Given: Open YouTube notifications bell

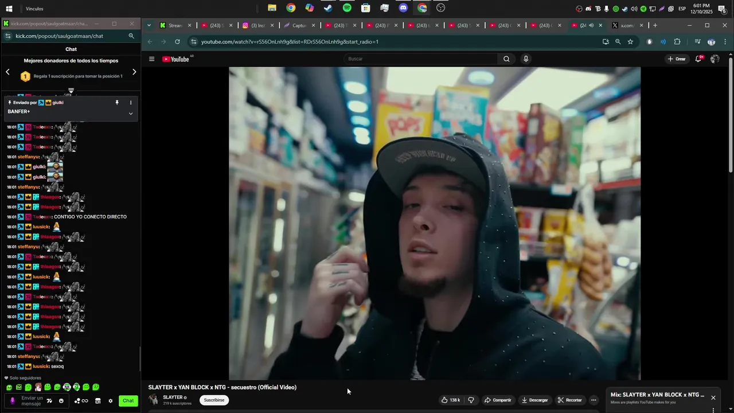Looking at the screenshot, I should click(x=698, y=59).
